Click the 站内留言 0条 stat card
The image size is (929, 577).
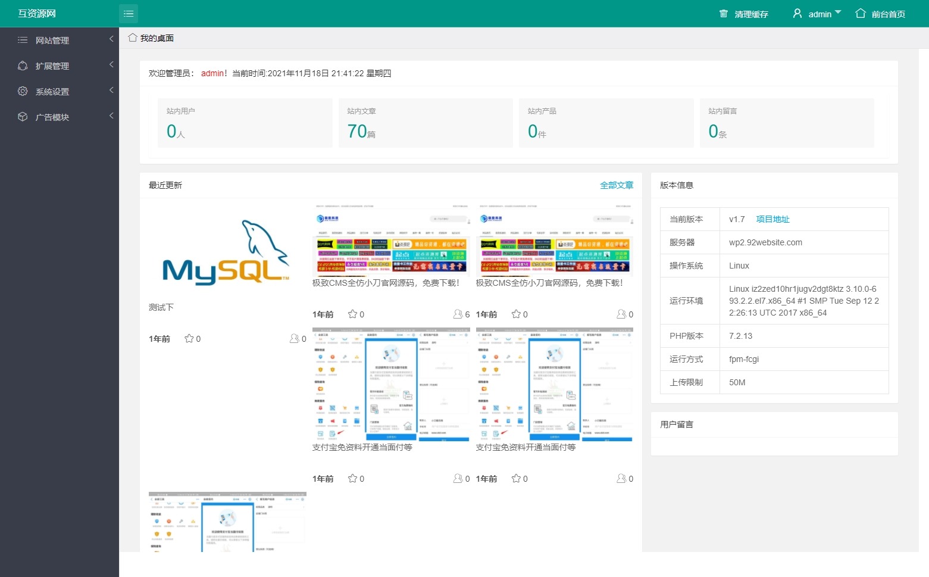[x=787, y=123]
